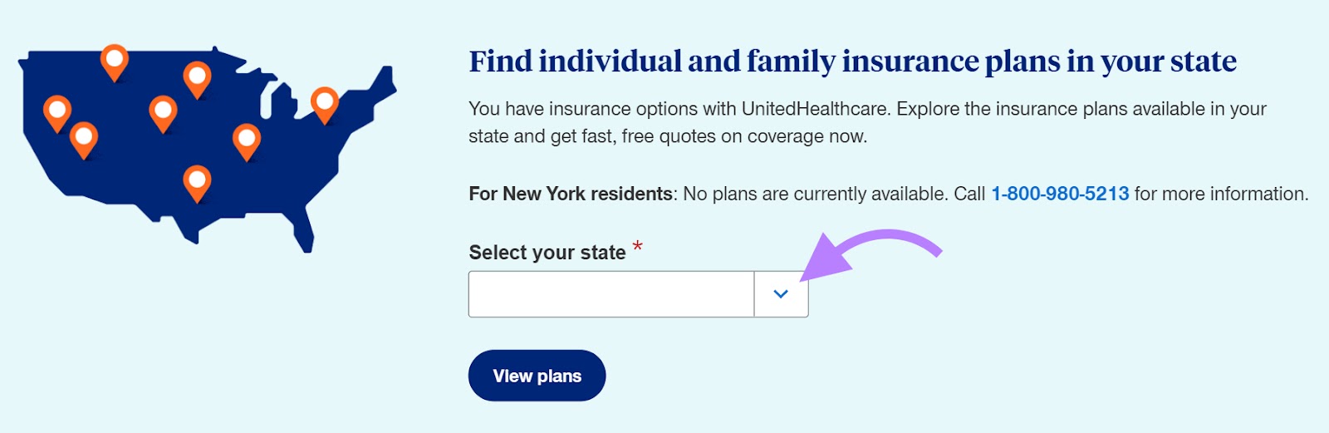Select the pin over the upper Midwest

coord(197,76)
